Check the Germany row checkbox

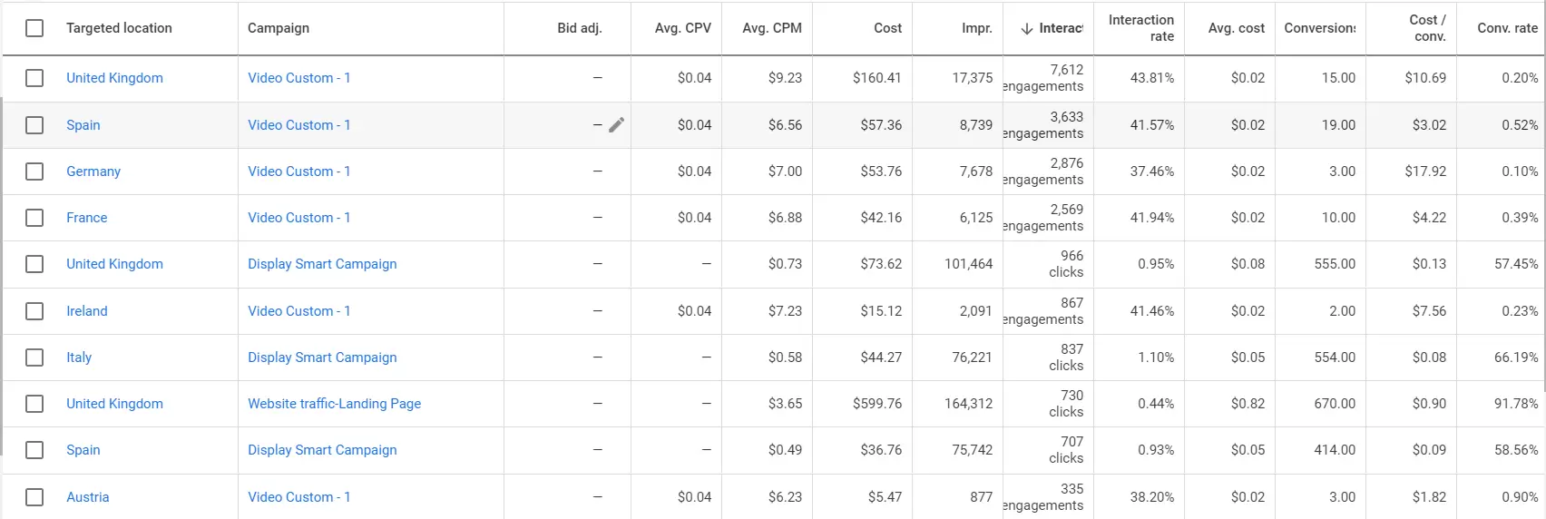pos(34,171)
